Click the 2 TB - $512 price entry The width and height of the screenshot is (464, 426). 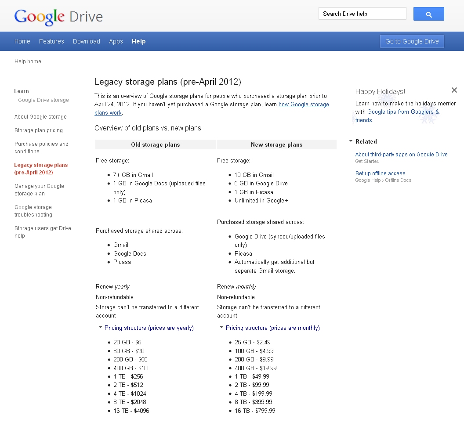(x=128, y=385)
